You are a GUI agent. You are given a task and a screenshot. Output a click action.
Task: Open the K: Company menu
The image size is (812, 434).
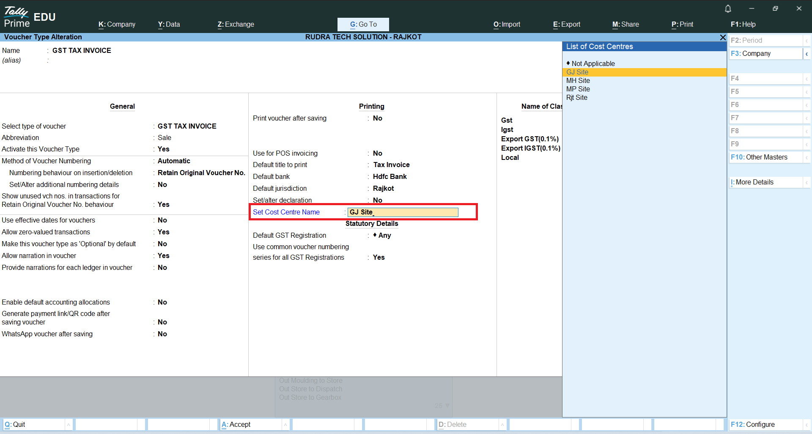117,25
